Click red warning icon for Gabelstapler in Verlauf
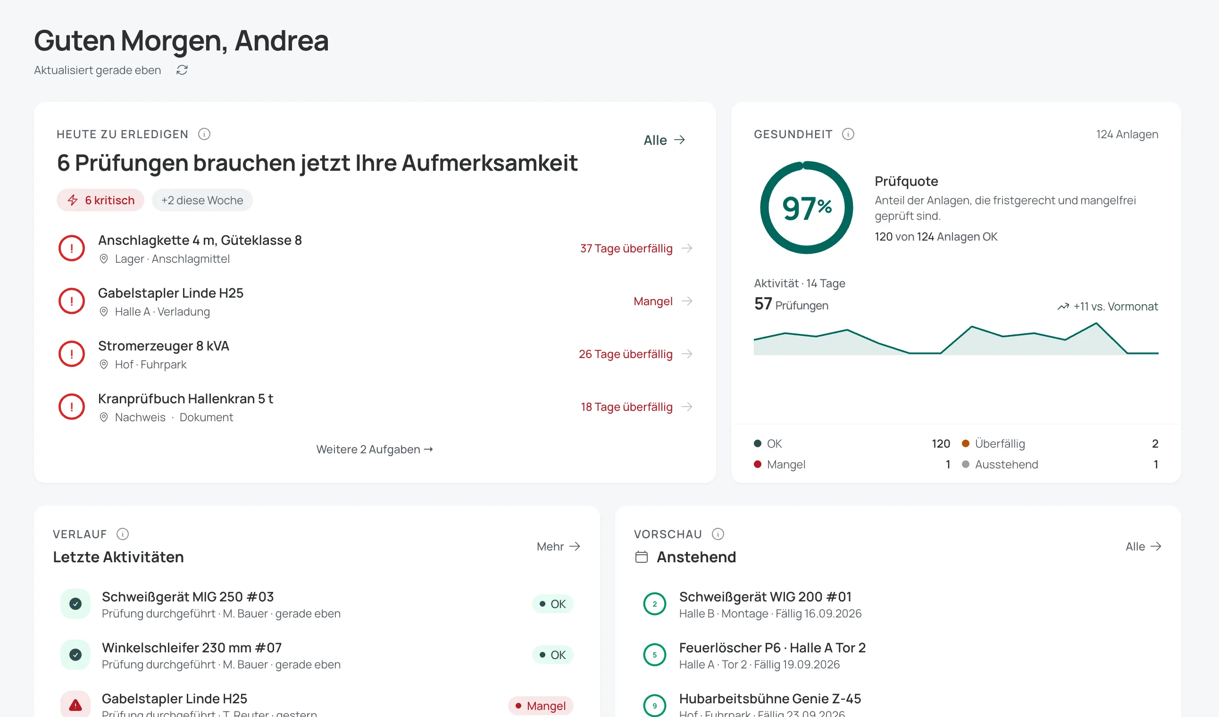Viewport: 1219px width, 717px height. [75, 705]
